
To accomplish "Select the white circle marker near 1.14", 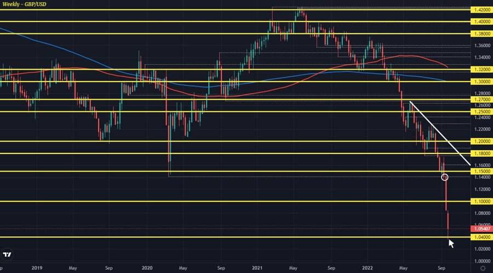I will (445, 178).
